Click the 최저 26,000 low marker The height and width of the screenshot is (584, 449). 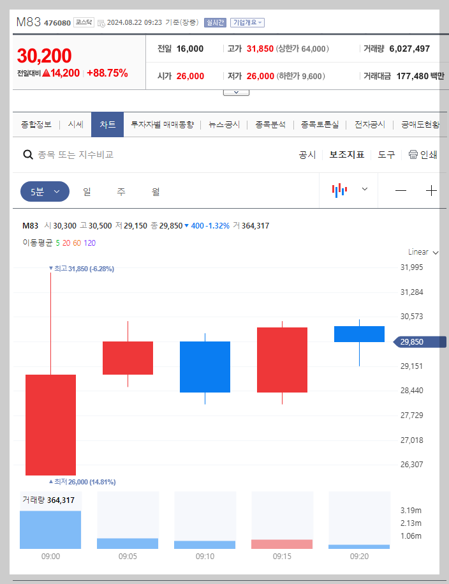[x=82, y=482]
